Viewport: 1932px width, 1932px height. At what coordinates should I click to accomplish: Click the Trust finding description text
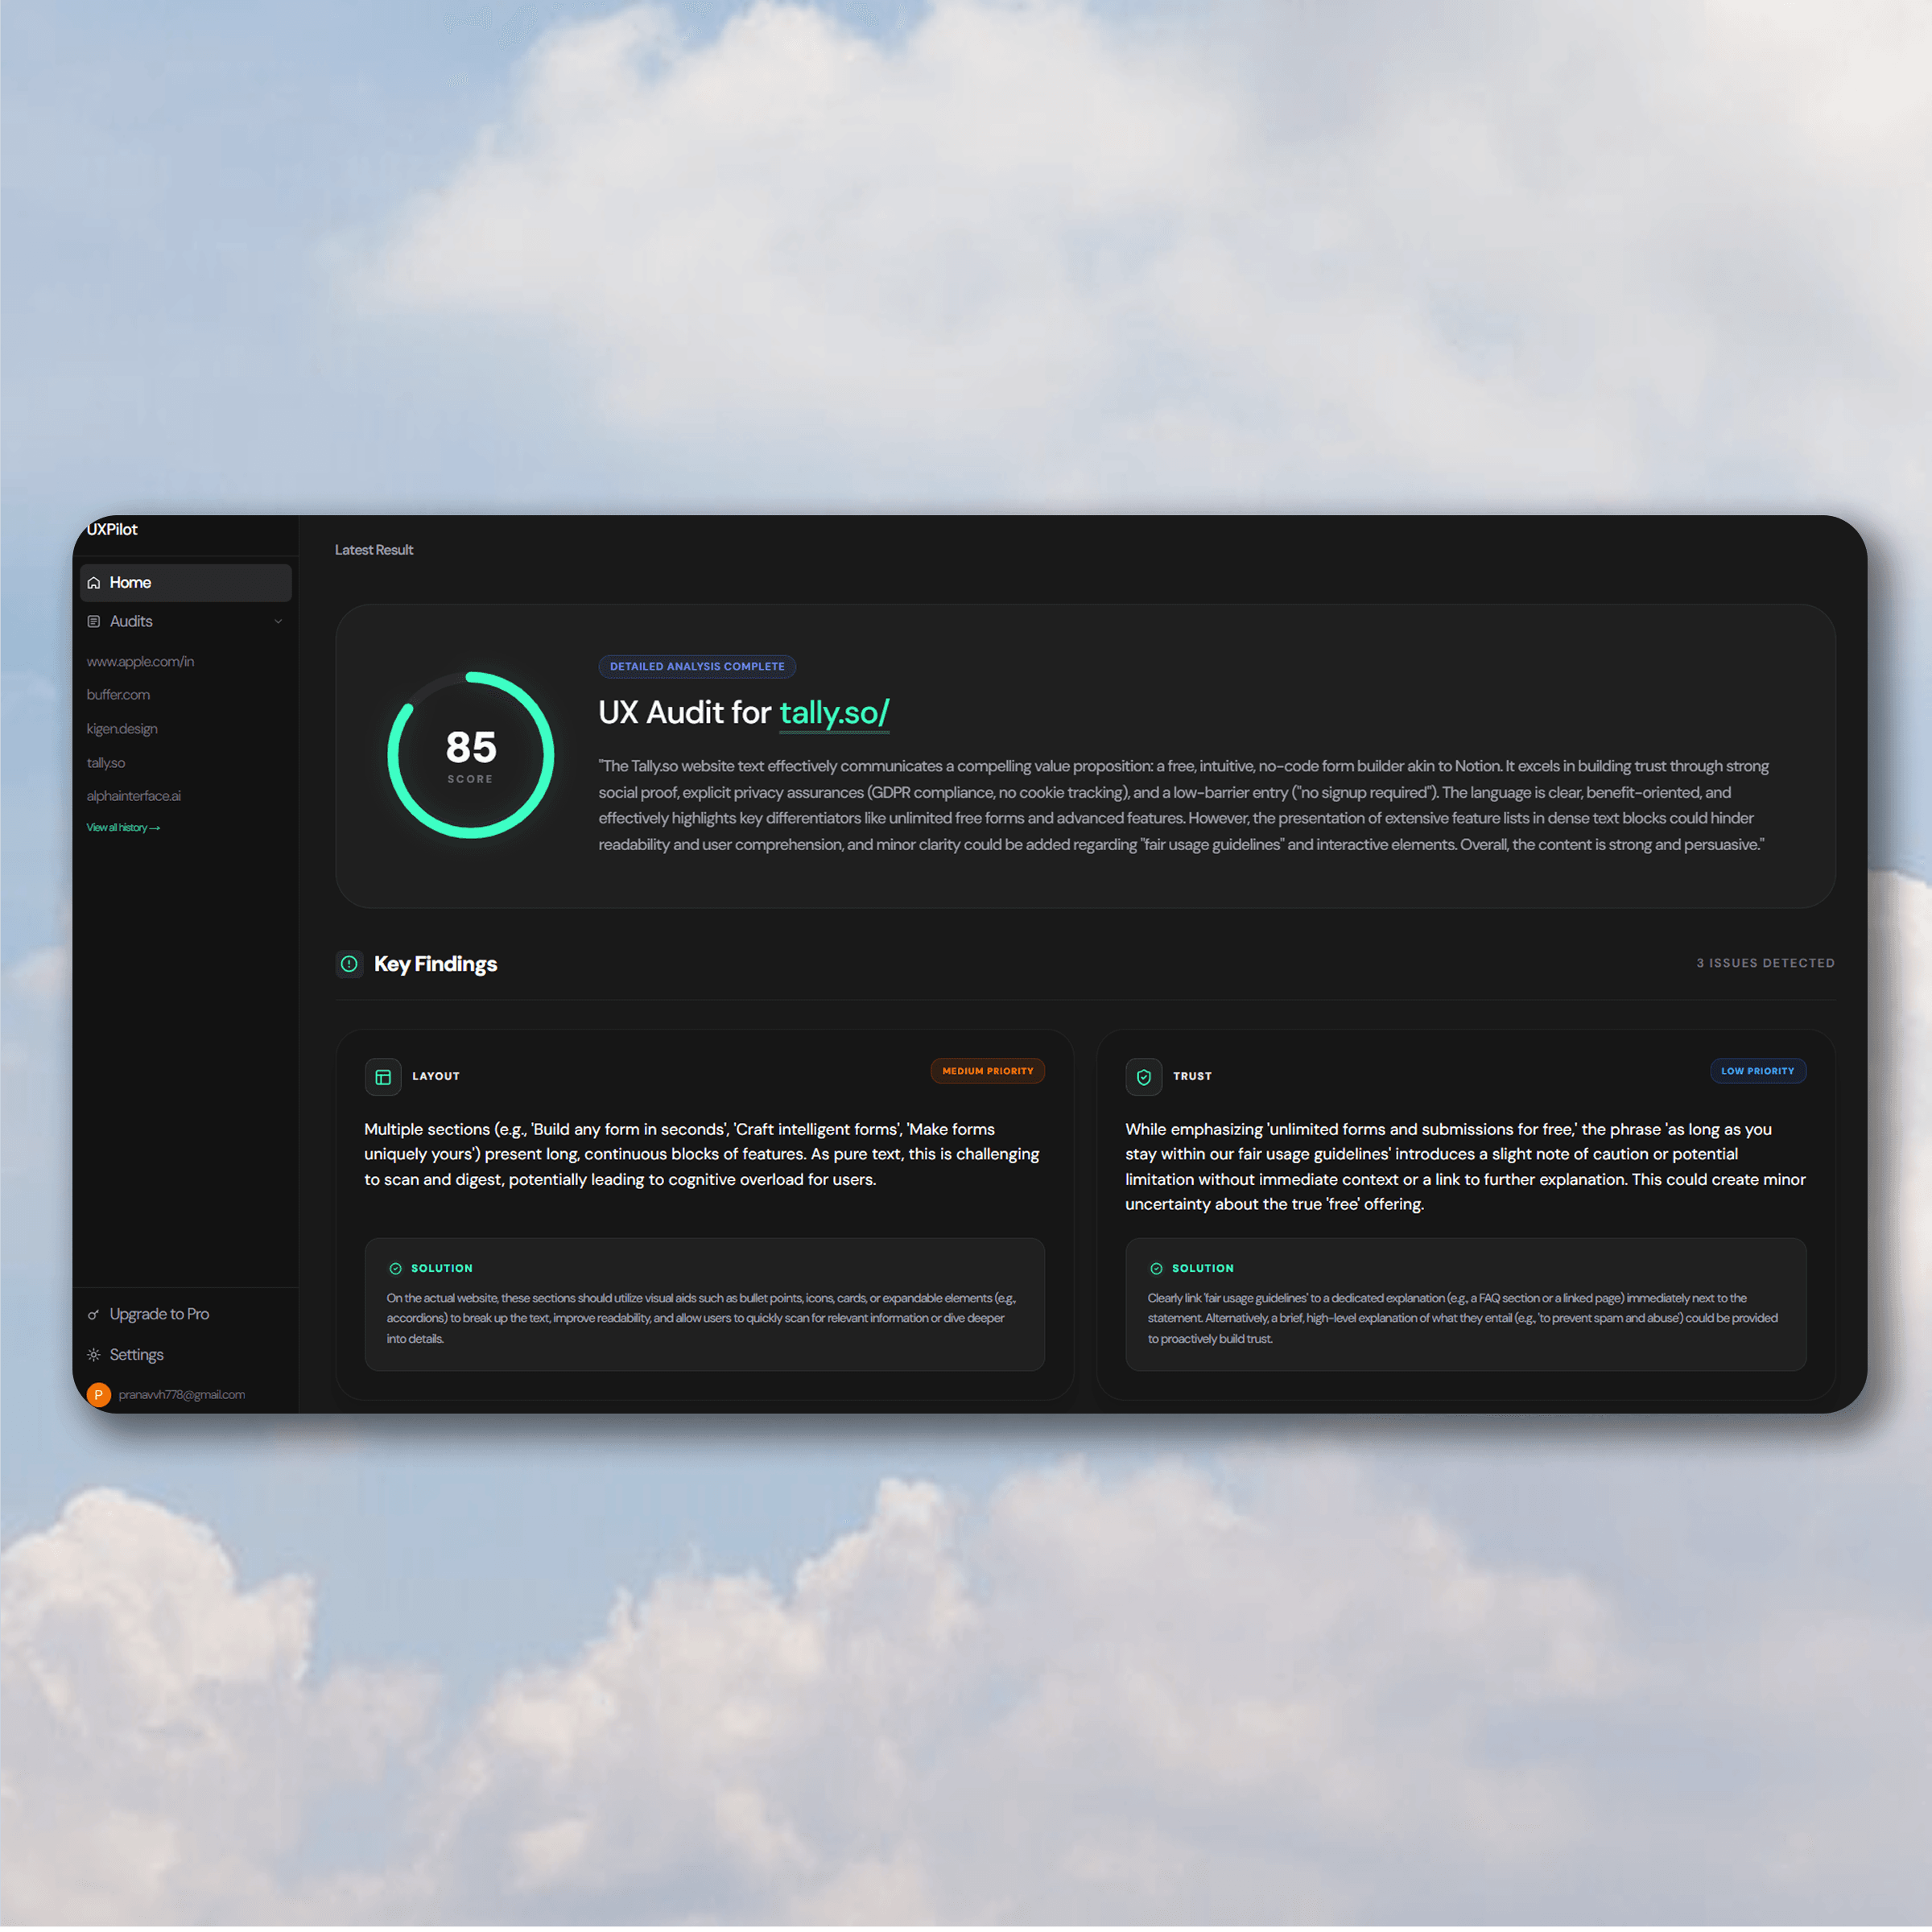point(1465,1167)
